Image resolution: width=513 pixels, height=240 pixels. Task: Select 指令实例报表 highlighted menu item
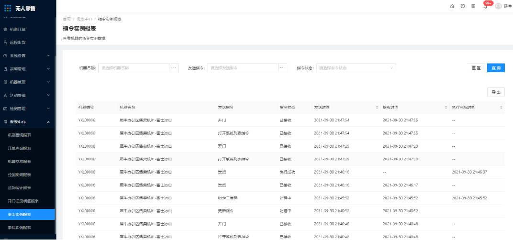[27, 215]
